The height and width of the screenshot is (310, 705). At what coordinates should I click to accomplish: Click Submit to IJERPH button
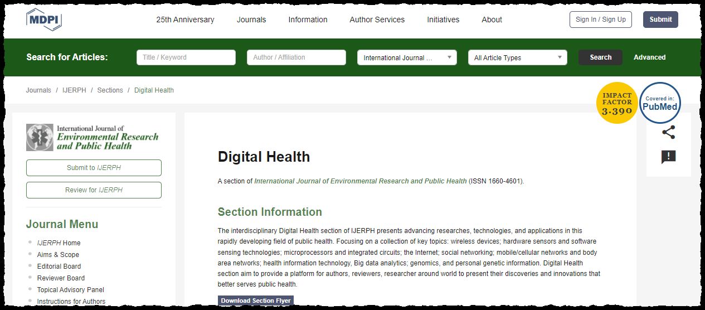point(94,168)
